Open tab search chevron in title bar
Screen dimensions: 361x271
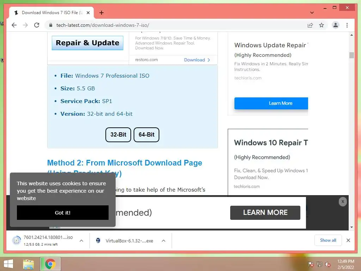click(x=312, y=13)
